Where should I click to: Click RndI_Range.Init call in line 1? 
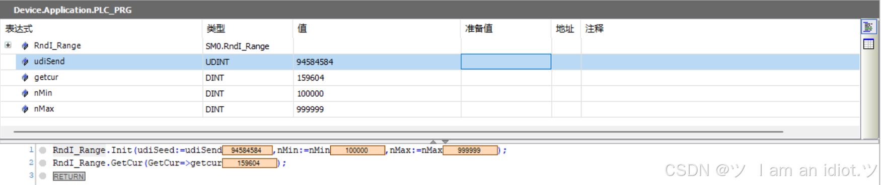coord(92,150)
